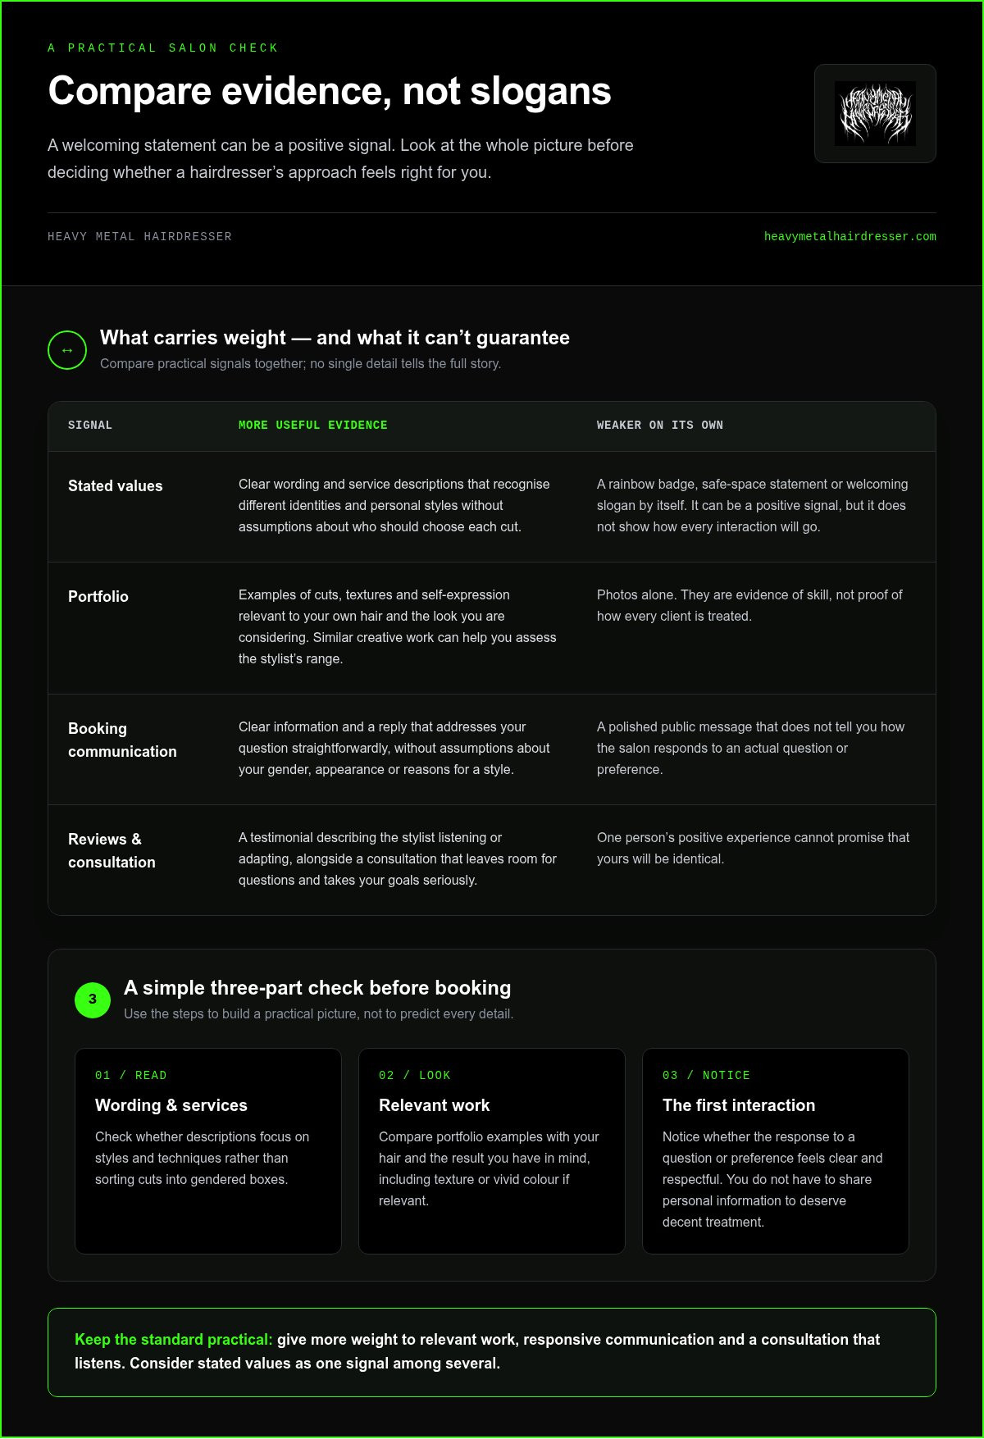Image resolution: width=984 pixels, height=1439 pixels.
Task: Select the "The first interaction" card title
Action: tap(739, 1105)
